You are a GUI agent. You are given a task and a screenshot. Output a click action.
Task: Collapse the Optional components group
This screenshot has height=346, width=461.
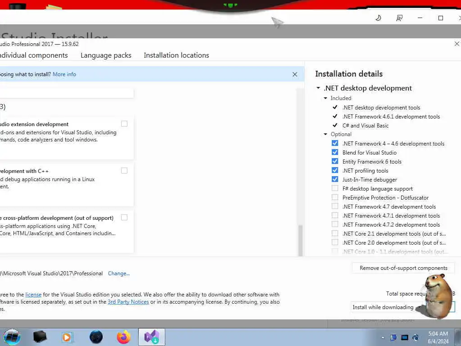tap(325, 134)
